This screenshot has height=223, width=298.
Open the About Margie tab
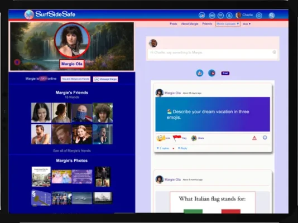[x=190, y=24]
